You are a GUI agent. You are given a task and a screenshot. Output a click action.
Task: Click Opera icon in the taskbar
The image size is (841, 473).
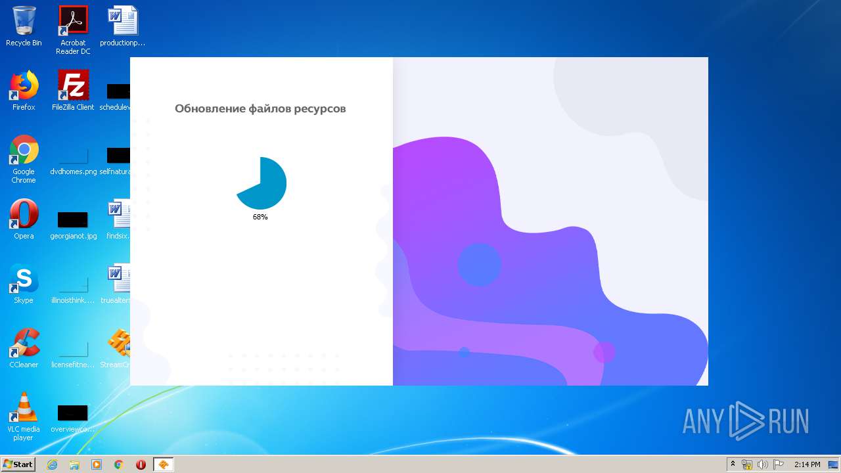point(141,464)
